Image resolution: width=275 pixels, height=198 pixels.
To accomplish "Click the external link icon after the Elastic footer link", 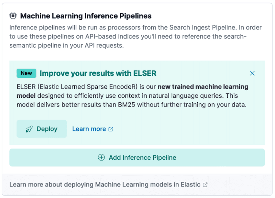I will [205, 185].
